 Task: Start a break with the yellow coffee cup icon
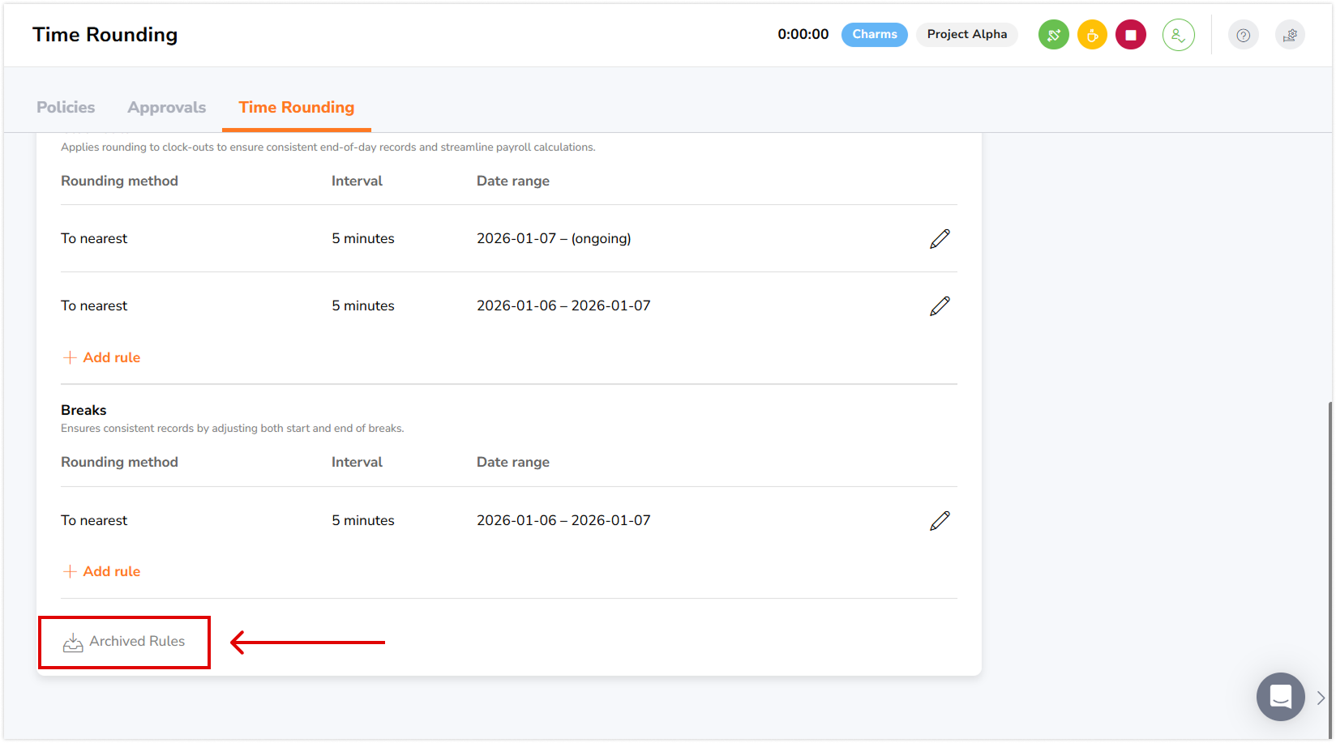coord(1092,35)
